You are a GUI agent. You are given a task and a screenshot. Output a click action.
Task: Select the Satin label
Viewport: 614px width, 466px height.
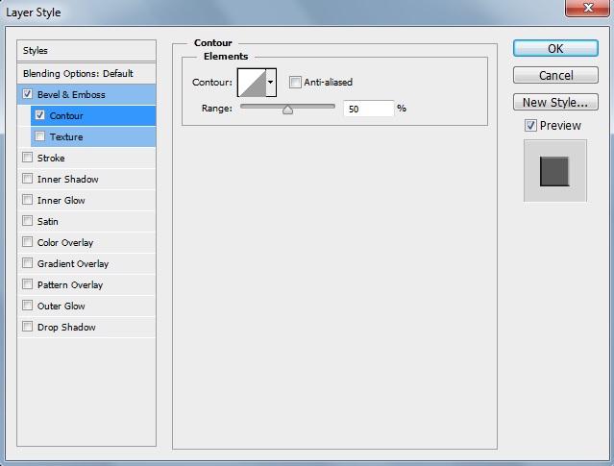[48, 222]
